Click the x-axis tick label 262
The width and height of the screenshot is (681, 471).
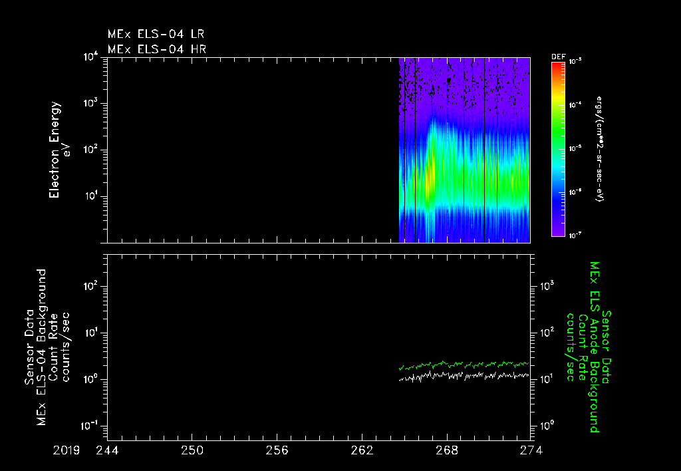pyautogui.click(x=362, y=450)
